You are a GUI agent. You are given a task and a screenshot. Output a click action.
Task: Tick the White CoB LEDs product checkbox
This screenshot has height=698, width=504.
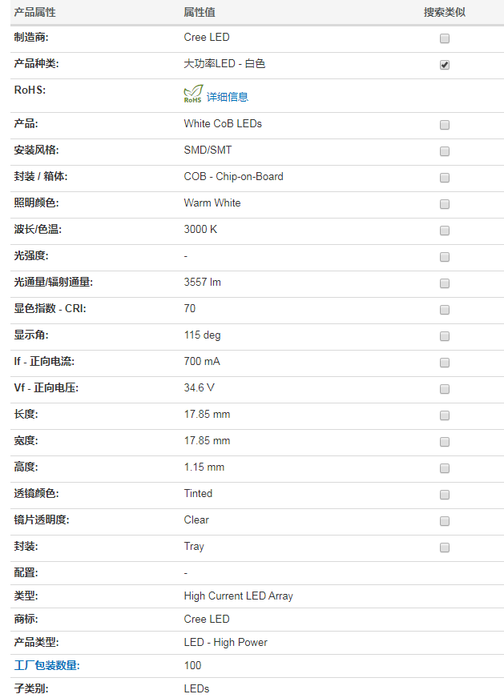pos(444,125)
